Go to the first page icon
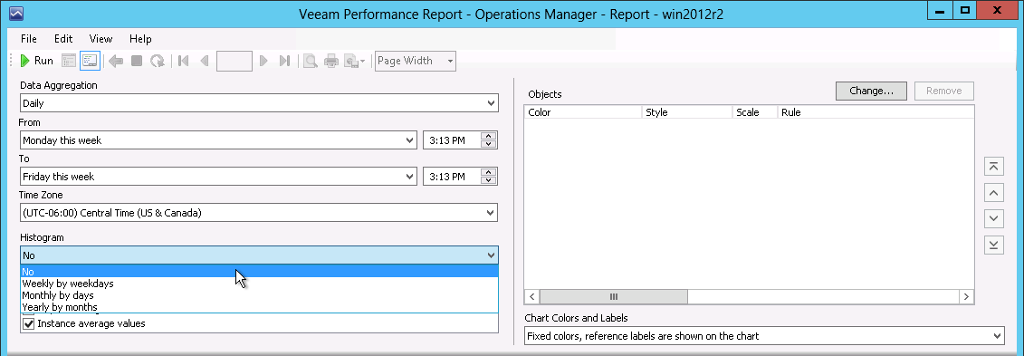This screenshot has width=1024, height=356. coord(184,61)
